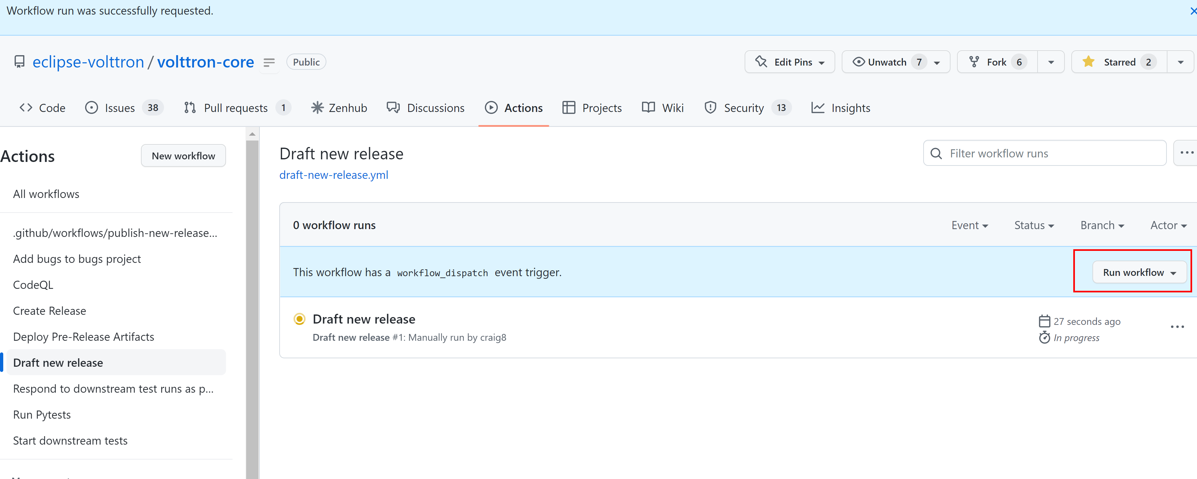Click the repository book icon
The image size is (1197, 479).
[x=19, y=62]
